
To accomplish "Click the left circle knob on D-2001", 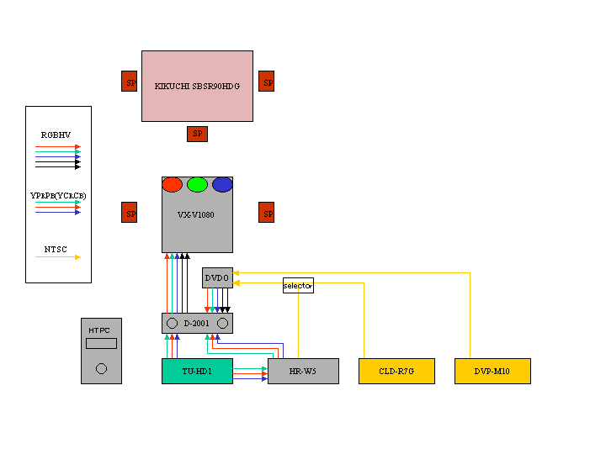I will 172,324.
